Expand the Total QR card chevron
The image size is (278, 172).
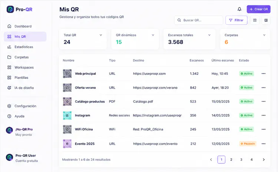coord(101,35)
